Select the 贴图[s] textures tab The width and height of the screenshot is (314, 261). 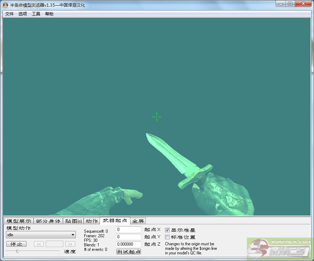(x=73, y=221)
